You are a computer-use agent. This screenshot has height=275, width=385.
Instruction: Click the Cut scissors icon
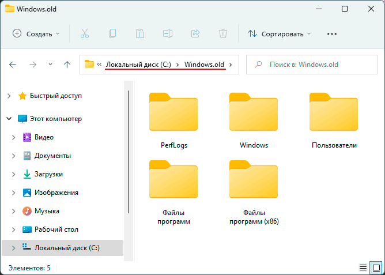coord(85,33)
